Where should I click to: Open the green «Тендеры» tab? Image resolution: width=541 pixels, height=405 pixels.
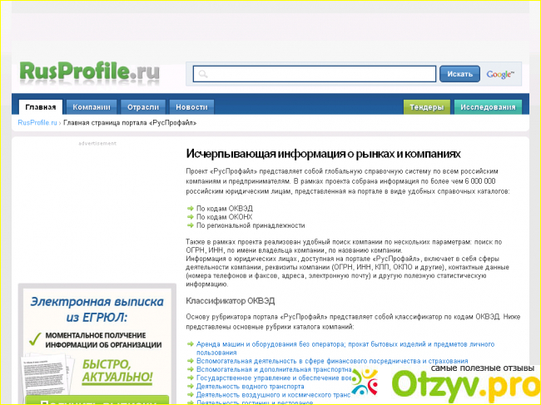426,107
